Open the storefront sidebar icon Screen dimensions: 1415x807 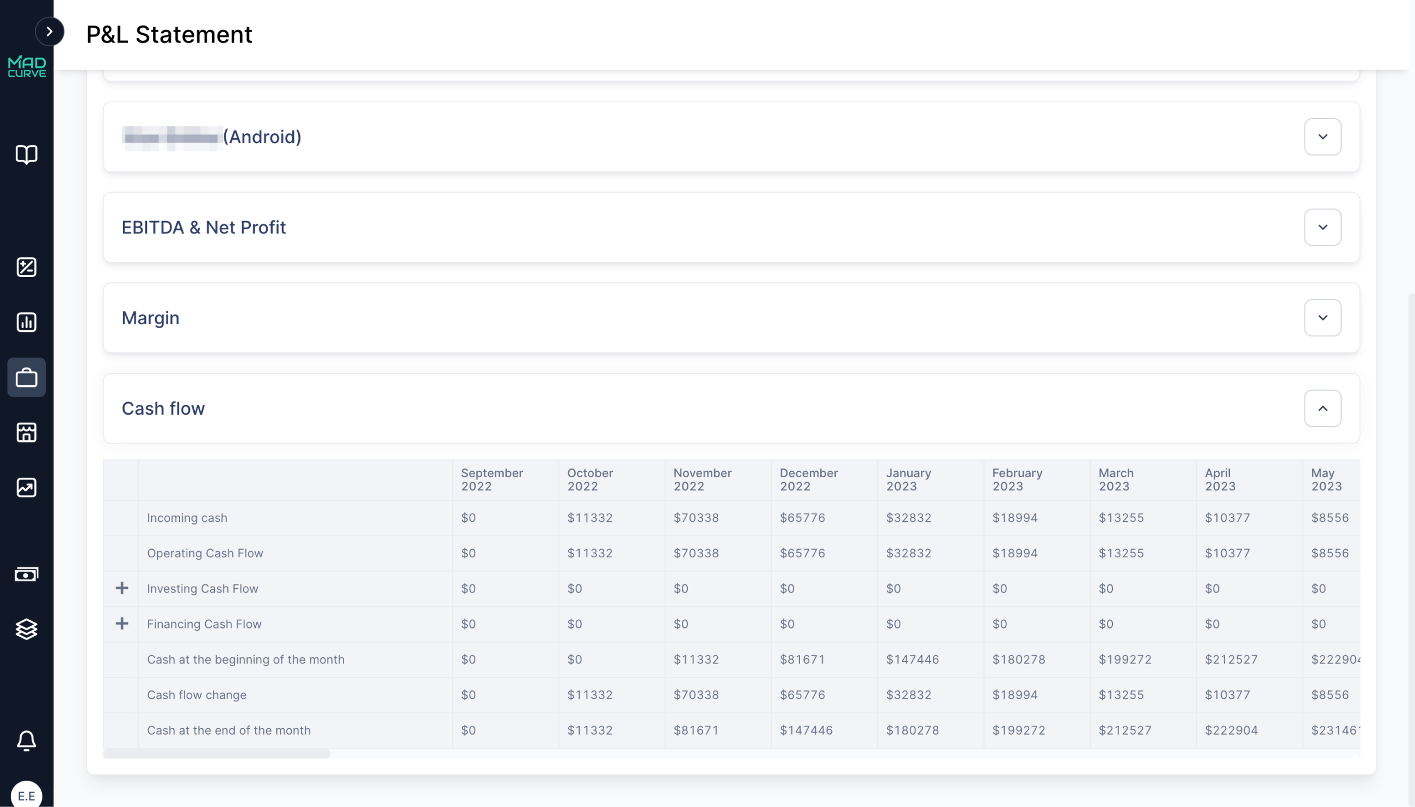tap(27, 432)
